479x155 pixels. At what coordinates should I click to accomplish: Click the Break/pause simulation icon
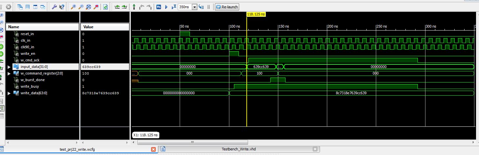click(208, 7)
